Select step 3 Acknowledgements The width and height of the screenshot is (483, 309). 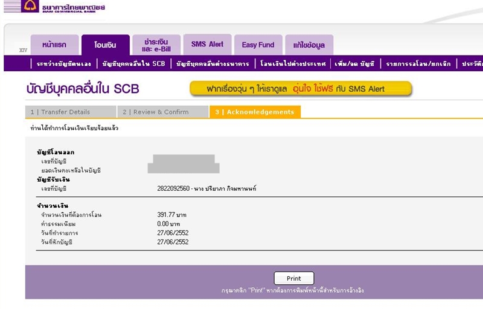[255, 112]
